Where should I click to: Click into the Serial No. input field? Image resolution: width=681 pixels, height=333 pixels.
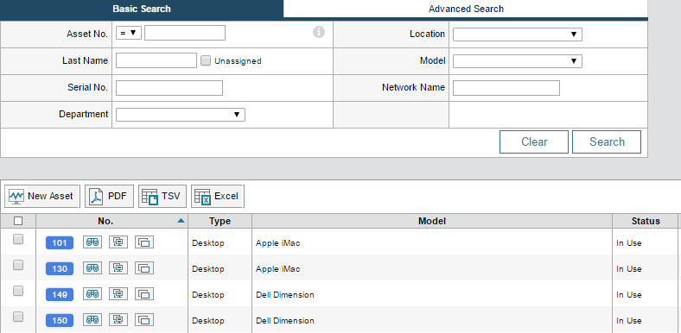(169, 88)
